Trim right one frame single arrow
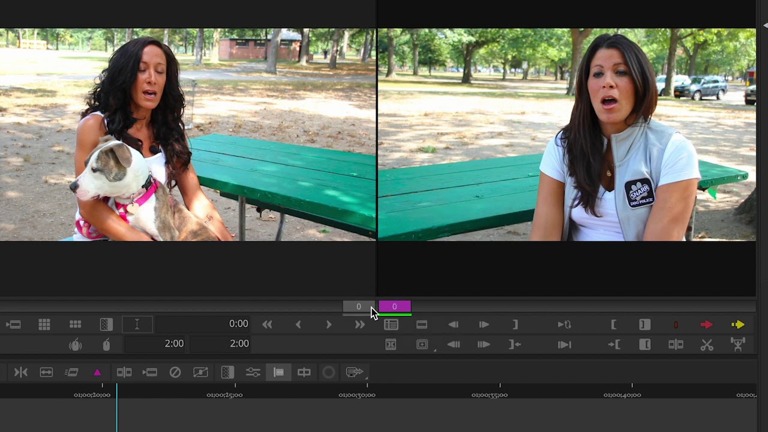Image resolution: width=768 pixels, height=432 pixels. [x=329, y=325]
